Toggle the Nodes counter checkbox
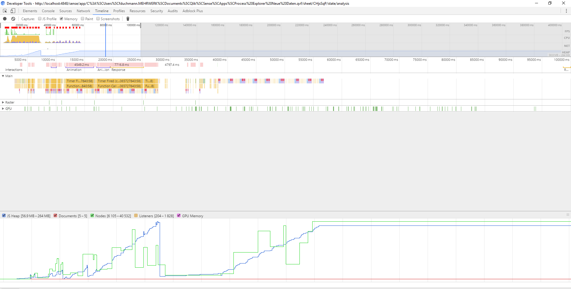This screenshot has width=571, height=289. (92, 216)
